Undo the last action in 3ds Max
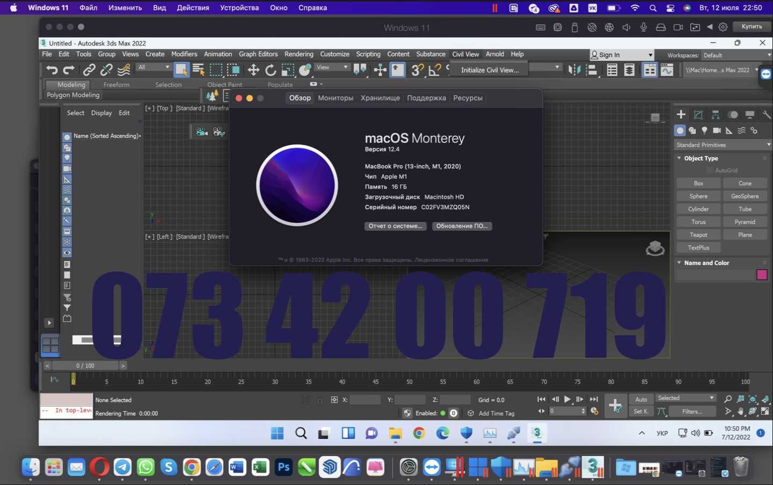 (x=52, y=70)
